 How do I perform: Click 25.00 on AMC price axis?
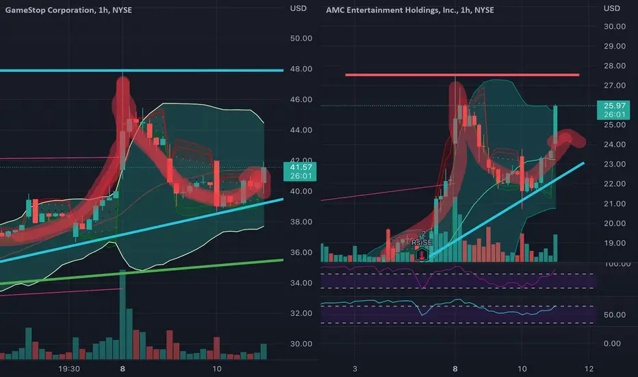[615, 125]
